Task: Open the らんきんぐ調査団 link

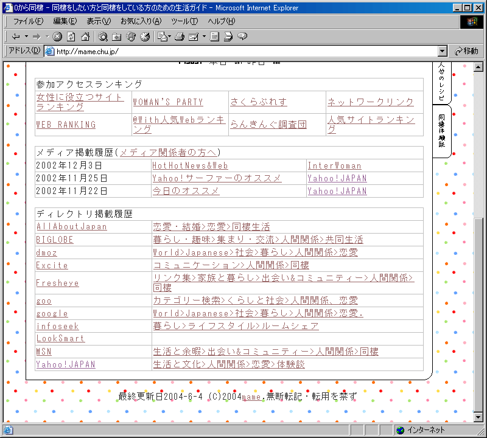Action: pos(268,125)
